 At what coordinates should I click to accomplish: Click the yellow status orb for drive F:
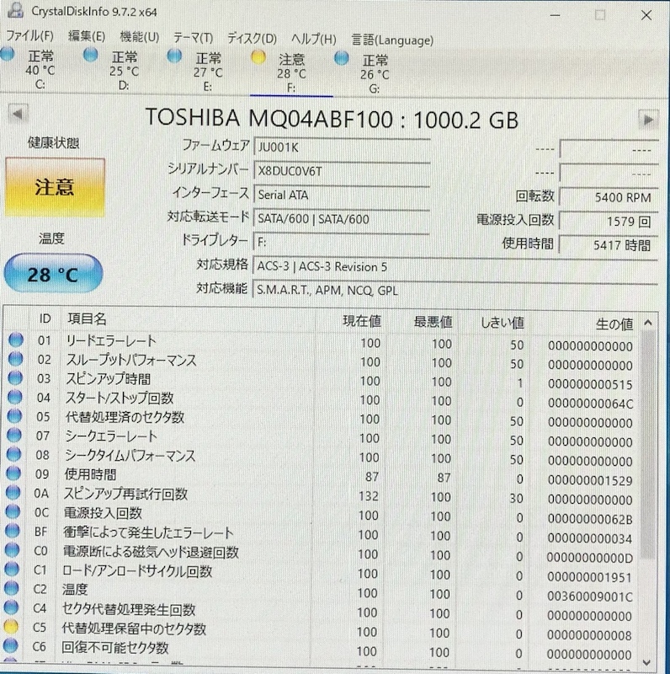coord(258,57)
